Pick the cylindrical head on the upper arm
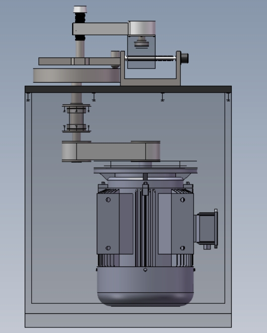 (x=142, y=28)
